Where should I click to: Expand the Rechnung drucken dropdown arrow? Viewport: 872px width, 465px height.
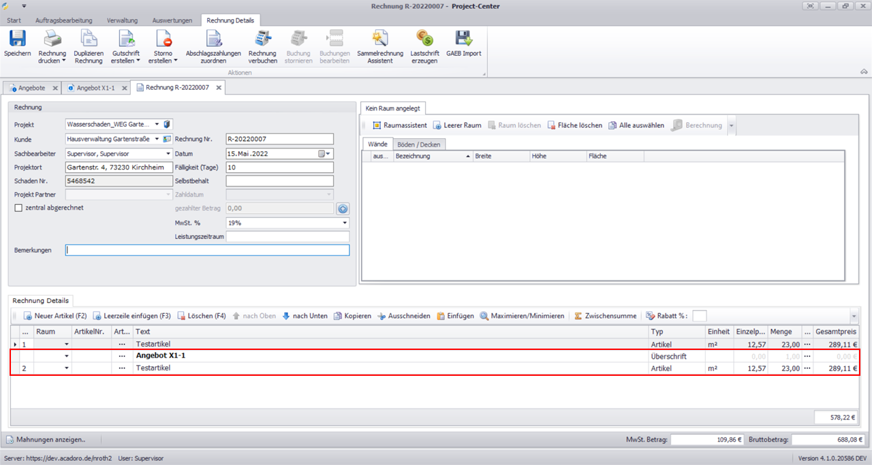63,61
